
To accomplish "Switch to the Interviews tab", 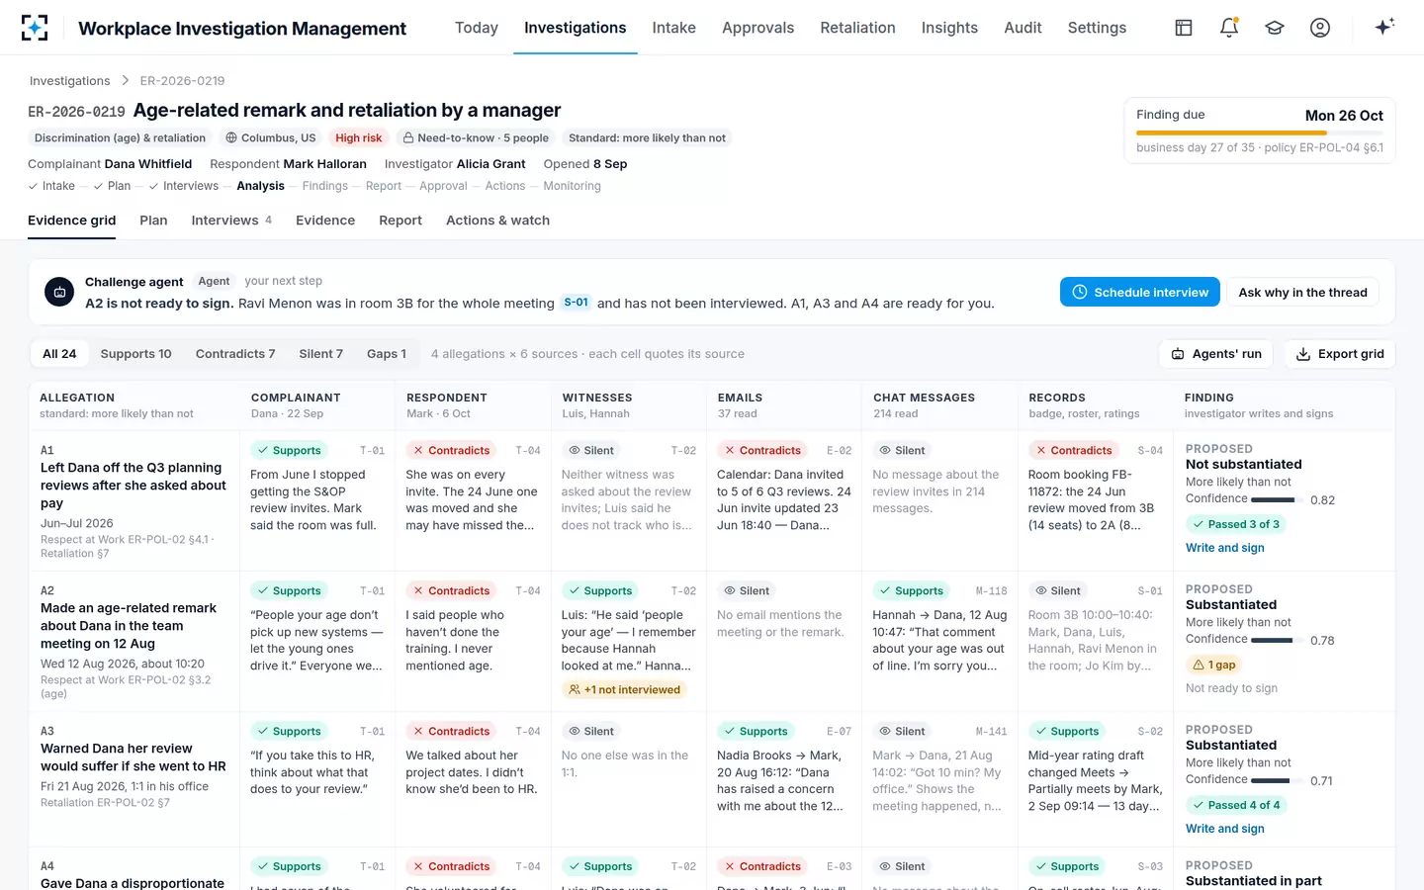I will tap(231, 221).
